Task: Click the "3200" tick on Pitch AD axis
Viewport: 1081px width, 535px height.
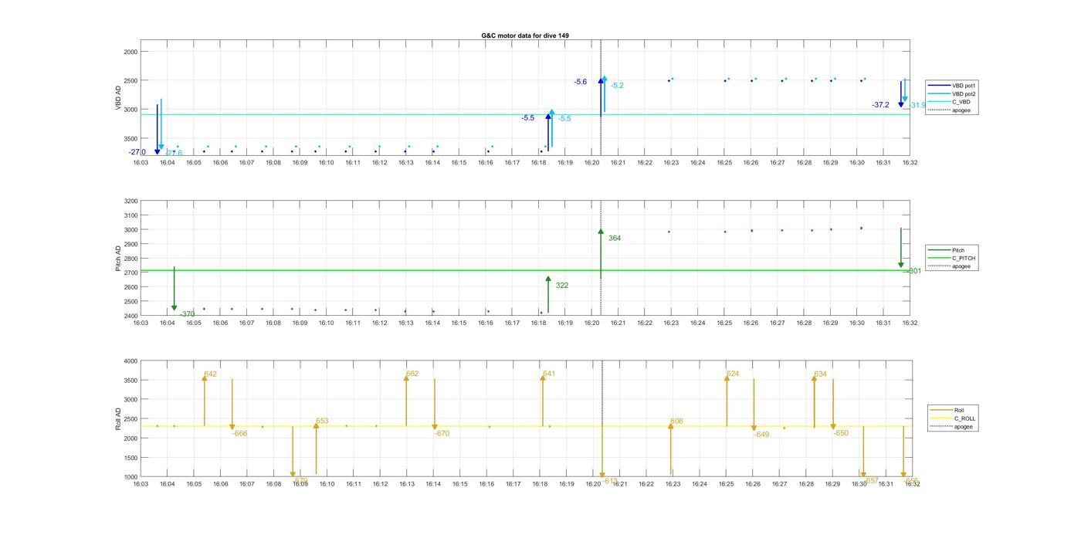Action: click(x=130, y=201)
